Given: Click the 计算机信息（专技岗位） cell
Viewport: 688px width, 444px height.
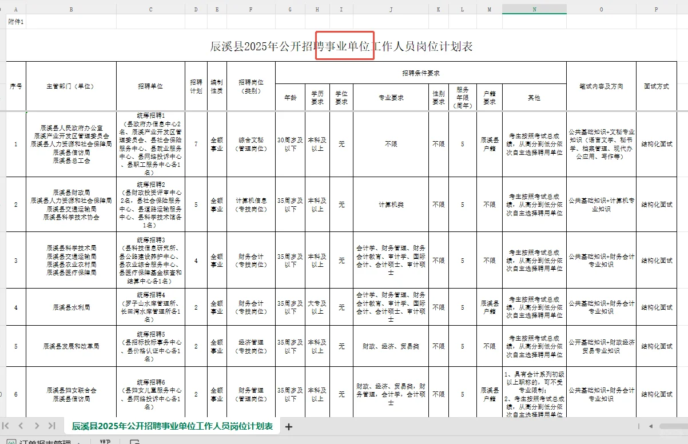Looking at the screenshot, I should [x=250, y=205].
